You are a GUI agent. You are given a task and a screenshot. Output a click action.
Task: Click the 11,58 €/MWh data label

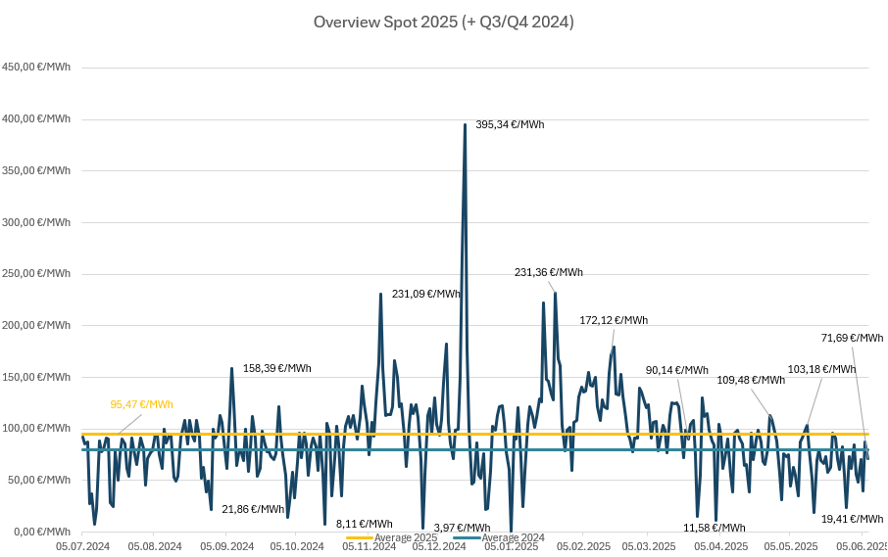tap(714, 528)
